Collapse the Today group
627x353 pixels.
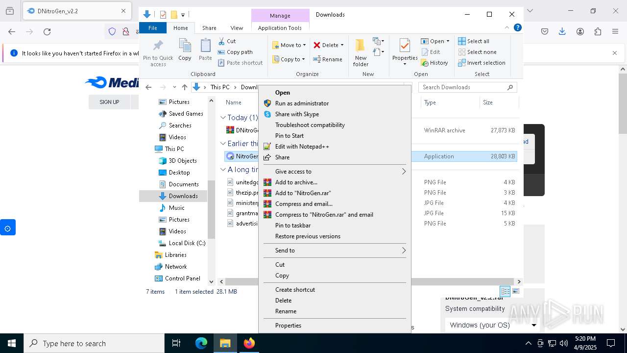tap(223, 118)
